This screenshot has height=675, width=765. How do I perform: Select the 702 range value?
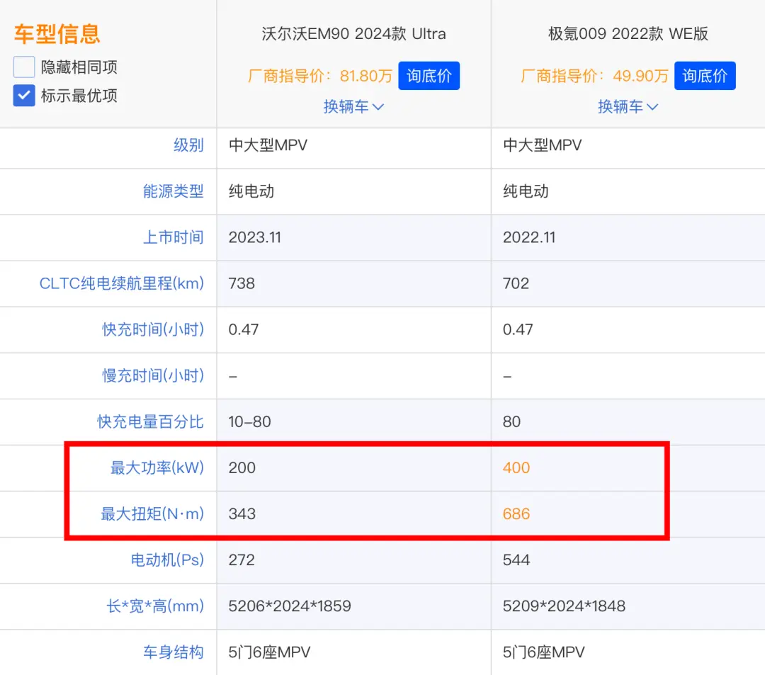point(516,283)
